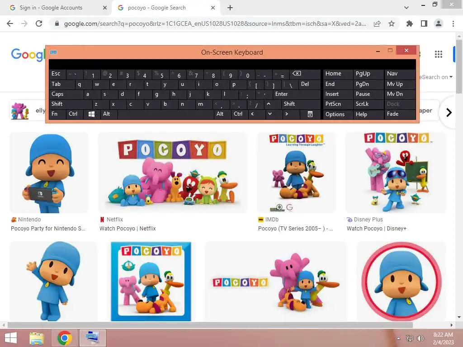This screenshot has width=463, height=347.
Task: Click the Options key on the keyboard
Action: click(x=338, y=114)
